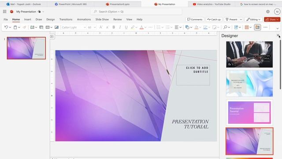282x159 pixels.
Task: Open the Editing mode dropdown
Action: 253,19
